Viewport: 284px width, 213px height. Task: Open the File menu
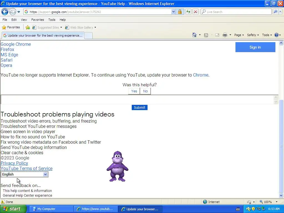click(x=5, y=20)
